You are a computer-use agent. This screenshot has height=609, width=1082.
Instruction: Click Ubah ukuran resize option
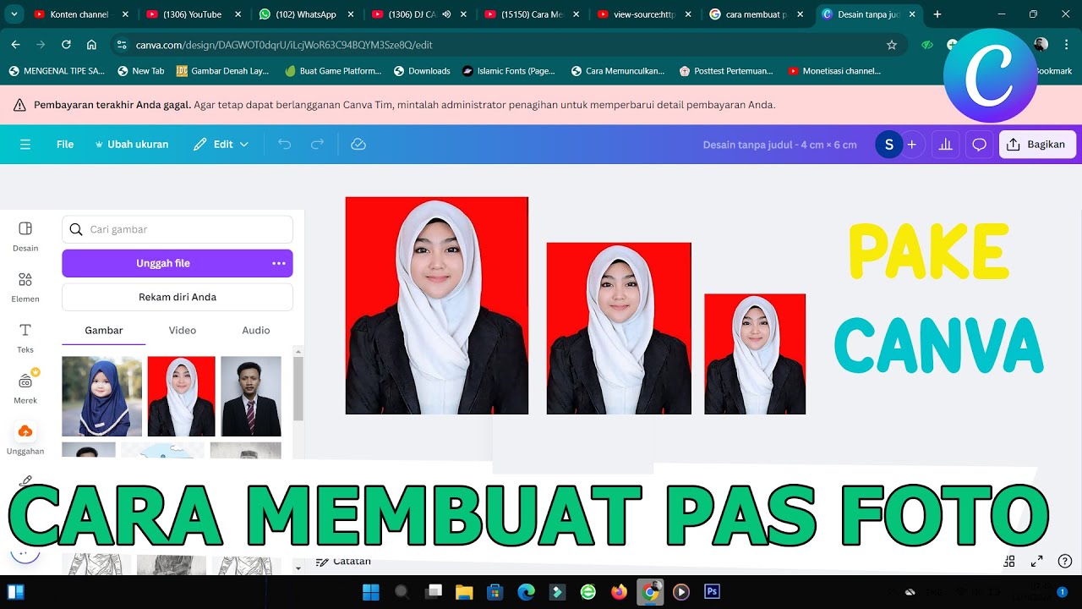(131, 145)
